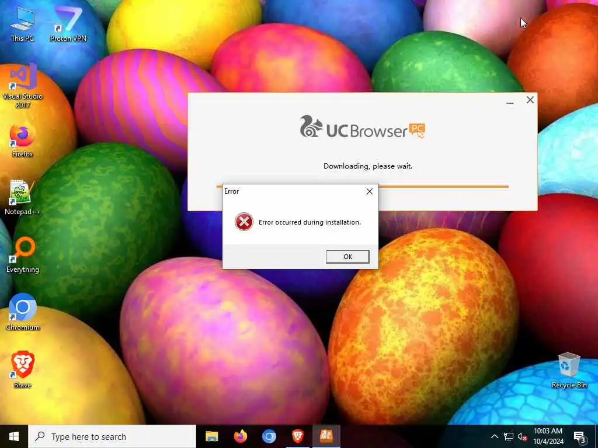Click the muted volume tray icon
598x448 pixels.
(522, 436)
